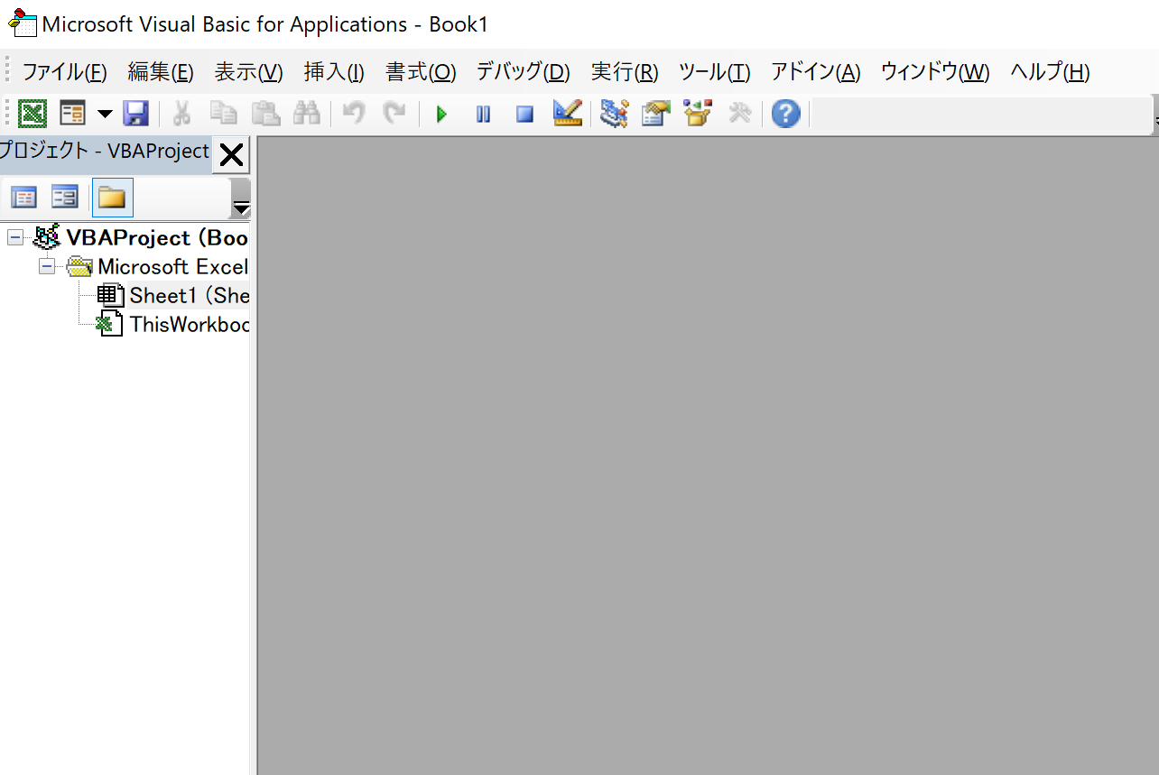Open the 挿入 (Insert) menu
This screenshot has width=1159, height=775.
click(x=334, y=72)
